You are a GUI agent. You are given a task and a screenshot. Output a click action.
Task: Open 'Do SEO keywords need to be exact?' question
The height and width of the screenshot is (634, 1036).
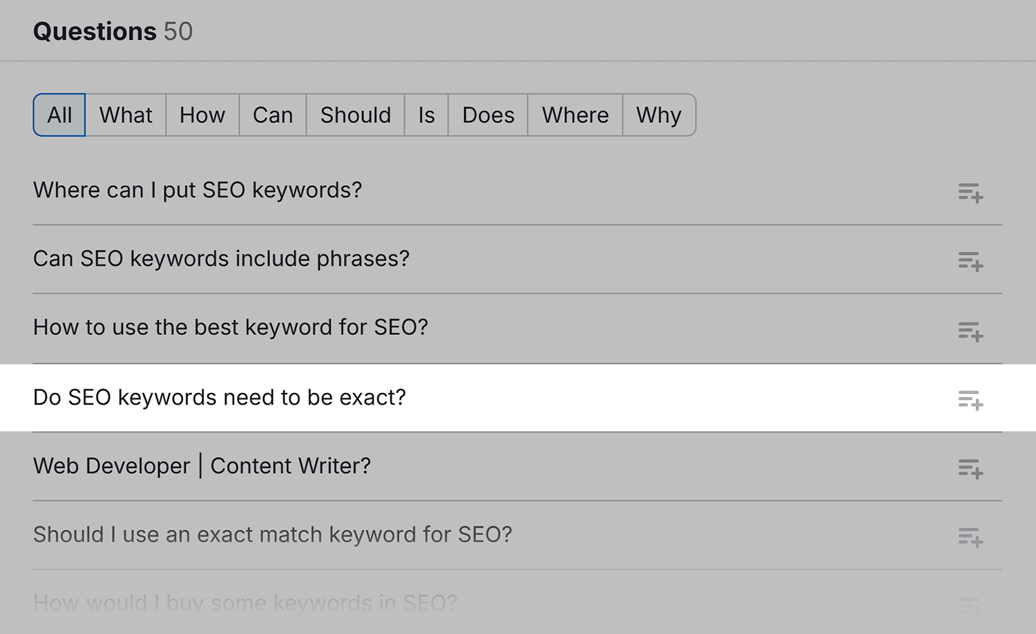(x=220, y=398)
